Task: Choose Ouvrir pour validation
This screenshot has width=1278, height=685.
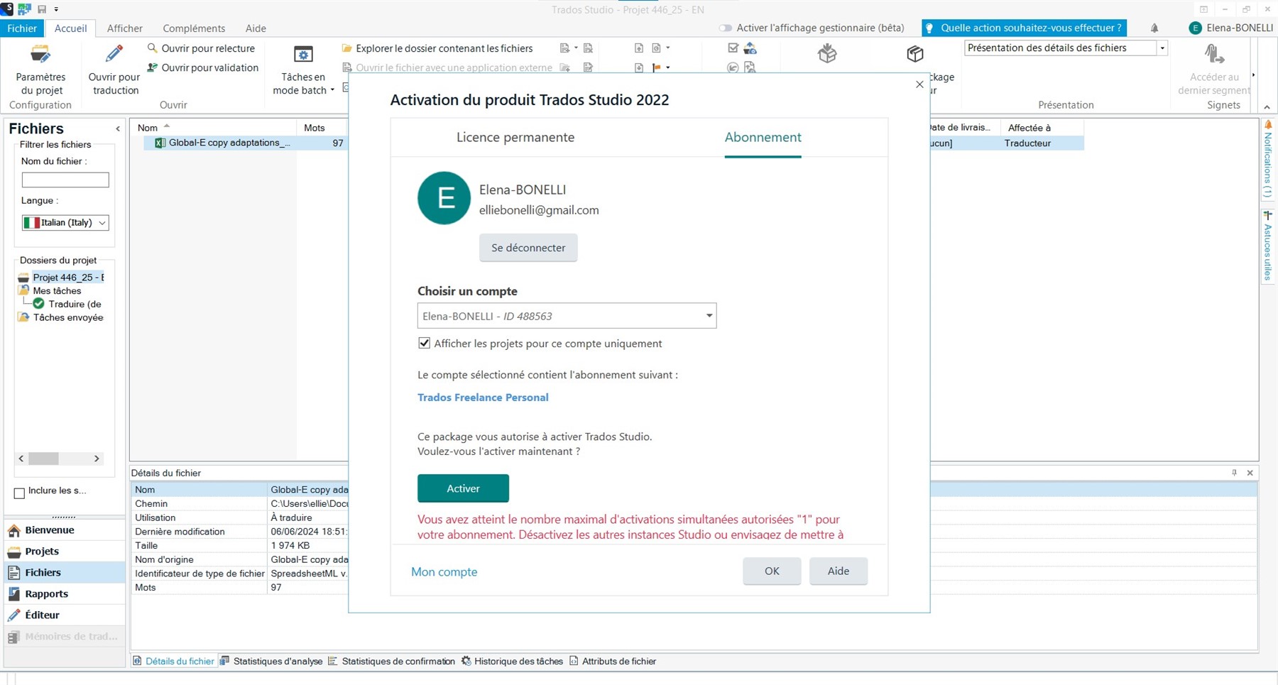Action: 202,67
